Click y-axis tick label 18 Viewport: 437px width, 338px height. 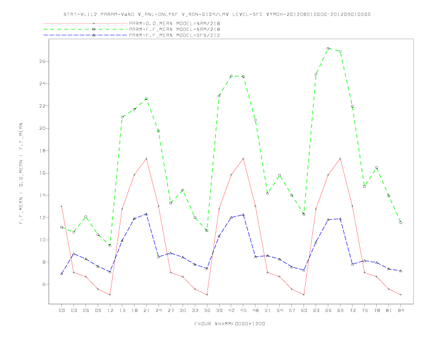coord(42,151)
